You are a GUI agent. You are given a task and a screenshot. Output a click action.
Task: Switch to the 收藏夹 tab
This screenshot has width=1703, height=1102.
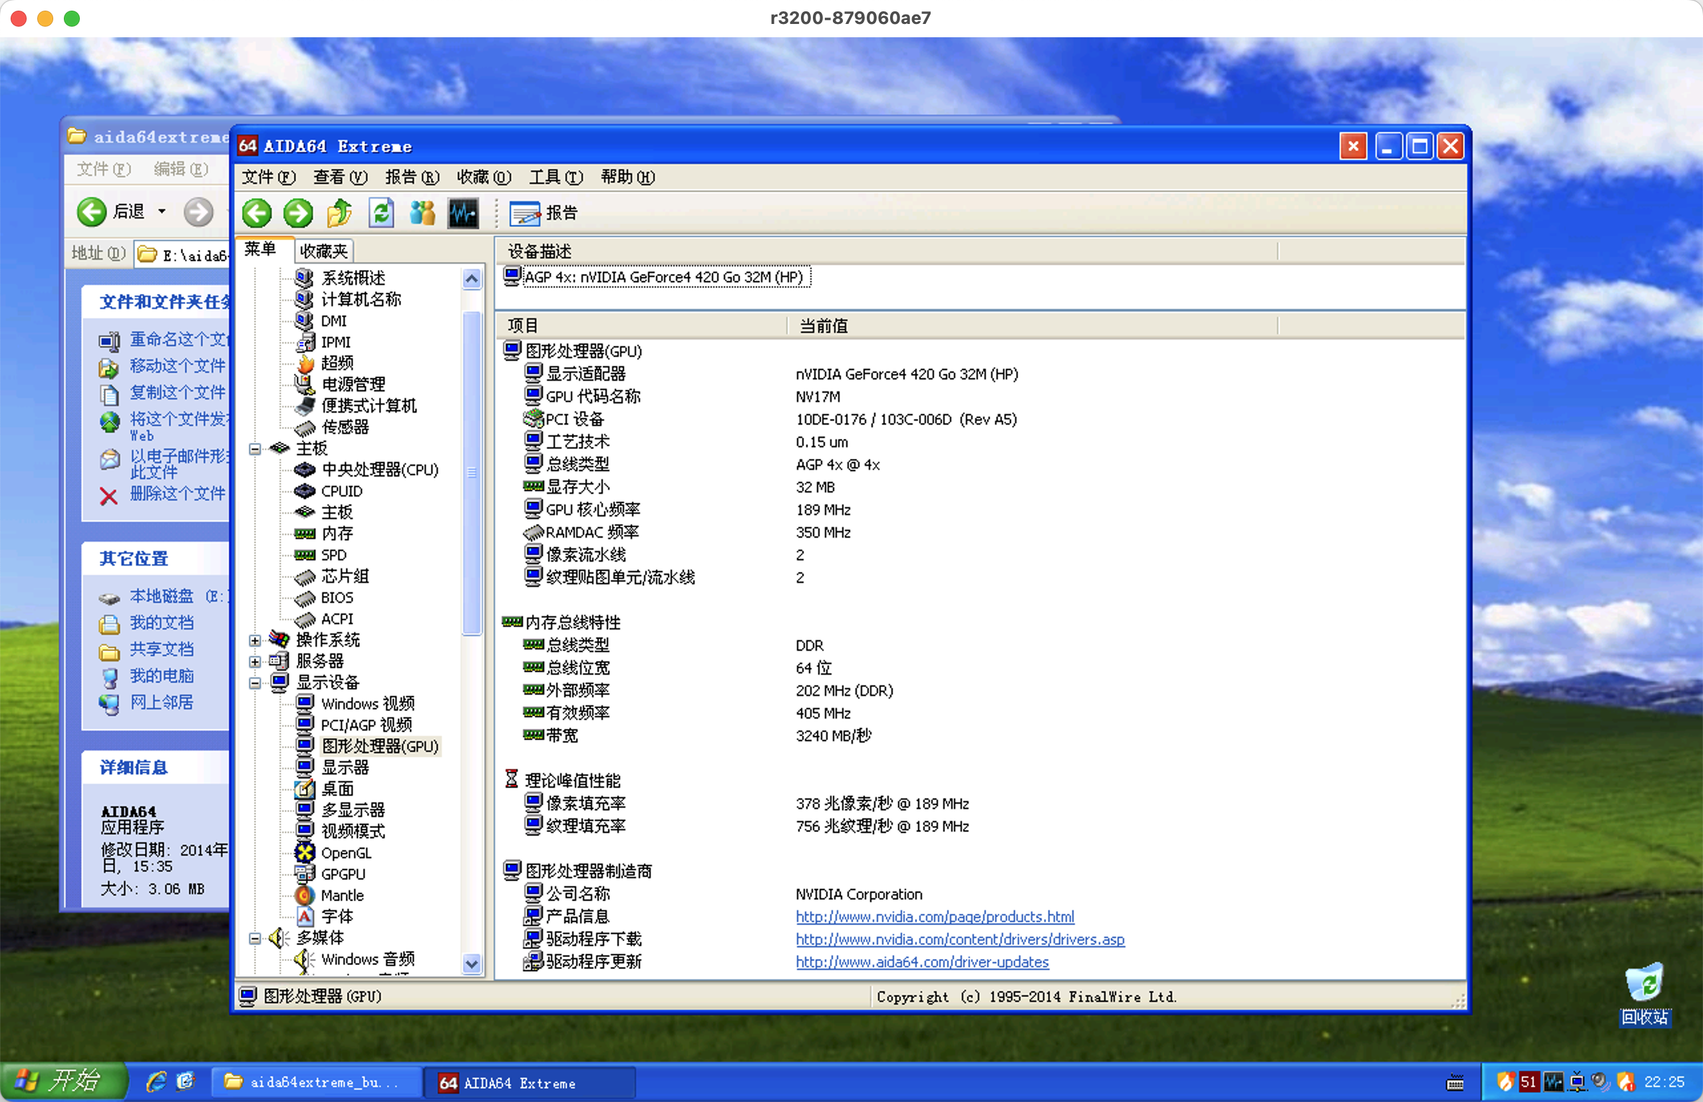[324, 251]
